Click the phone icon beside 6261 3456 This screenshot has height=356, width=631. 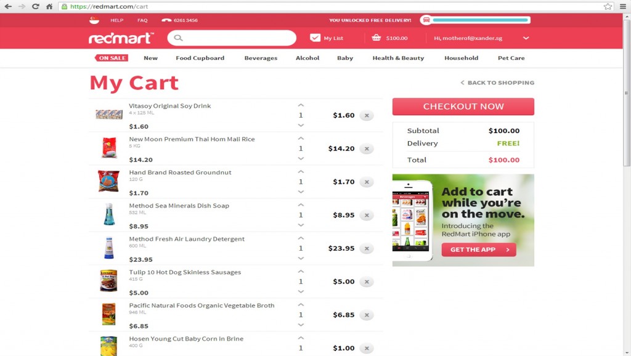click(166, 20)
